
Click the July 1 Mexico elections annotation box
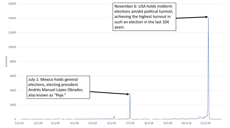pyautogui.click(x=59, y=87)
